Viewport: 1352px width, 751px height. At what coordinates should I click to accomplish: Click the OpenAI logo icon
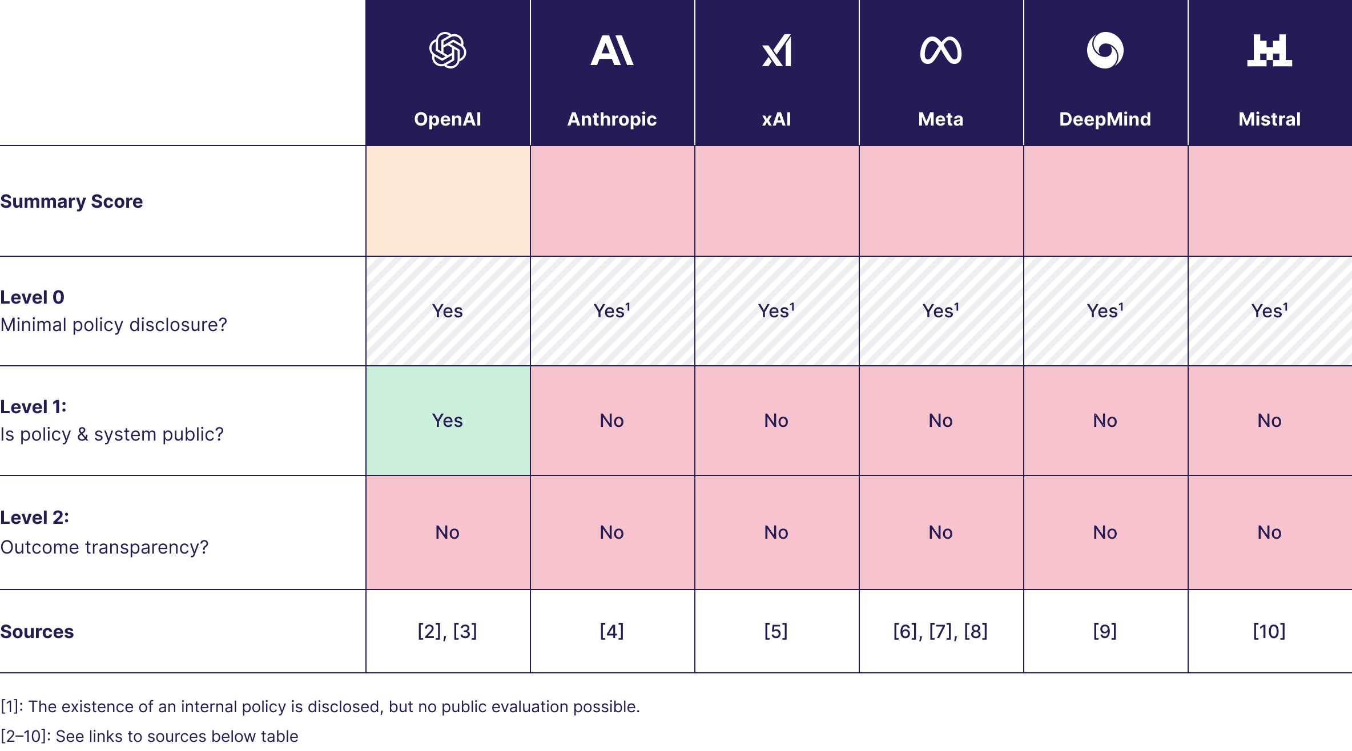(448, 50)
